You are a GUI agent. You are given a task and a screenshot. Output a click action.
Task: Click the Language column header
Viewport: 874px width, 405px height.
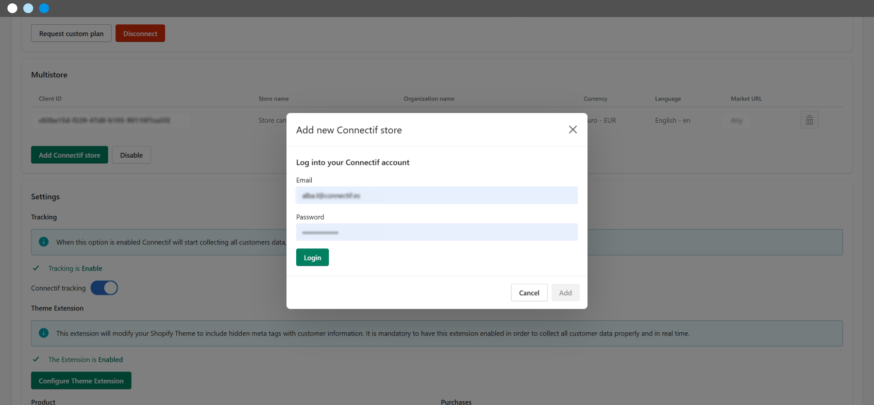coord(668,98)
